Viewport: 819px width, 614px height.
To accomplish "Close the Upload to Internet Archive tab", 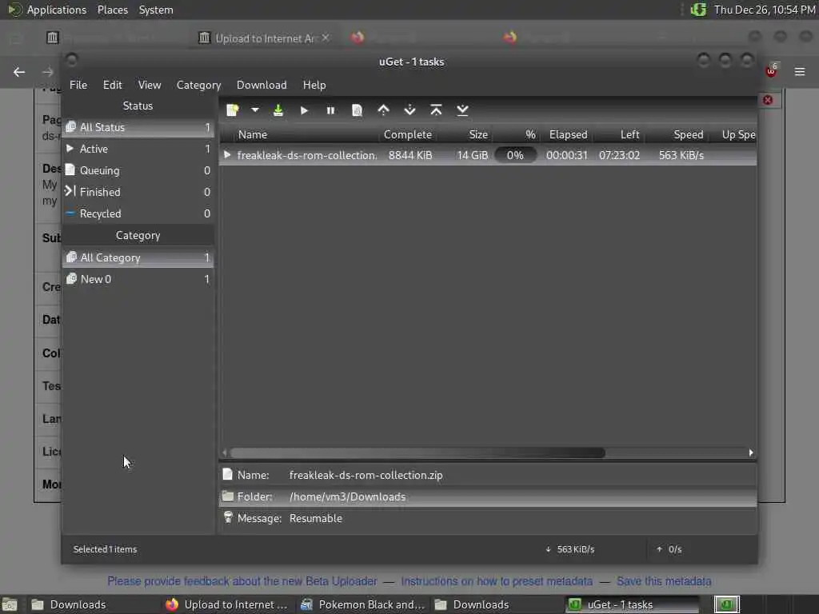I will [x=326, y=38].
